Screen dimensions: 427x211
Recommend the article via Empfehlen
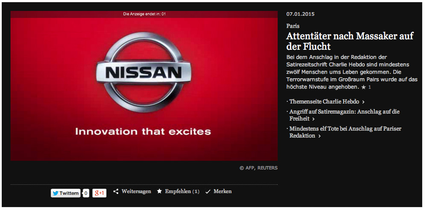point(178,191)
